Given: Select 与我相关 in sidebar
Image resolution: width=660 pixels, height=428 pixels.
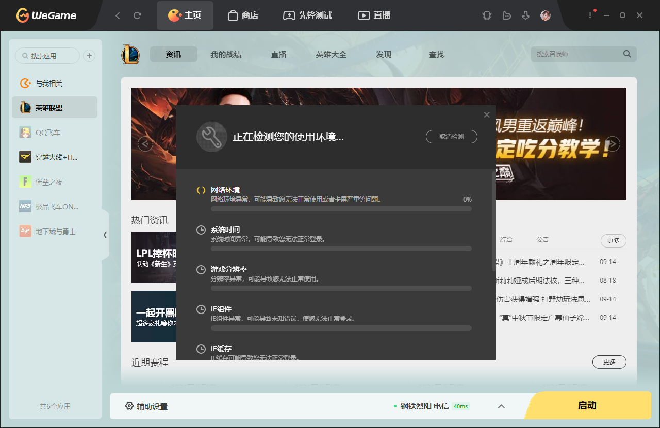Looking at the screenshot, I should (x=55, y=84).
